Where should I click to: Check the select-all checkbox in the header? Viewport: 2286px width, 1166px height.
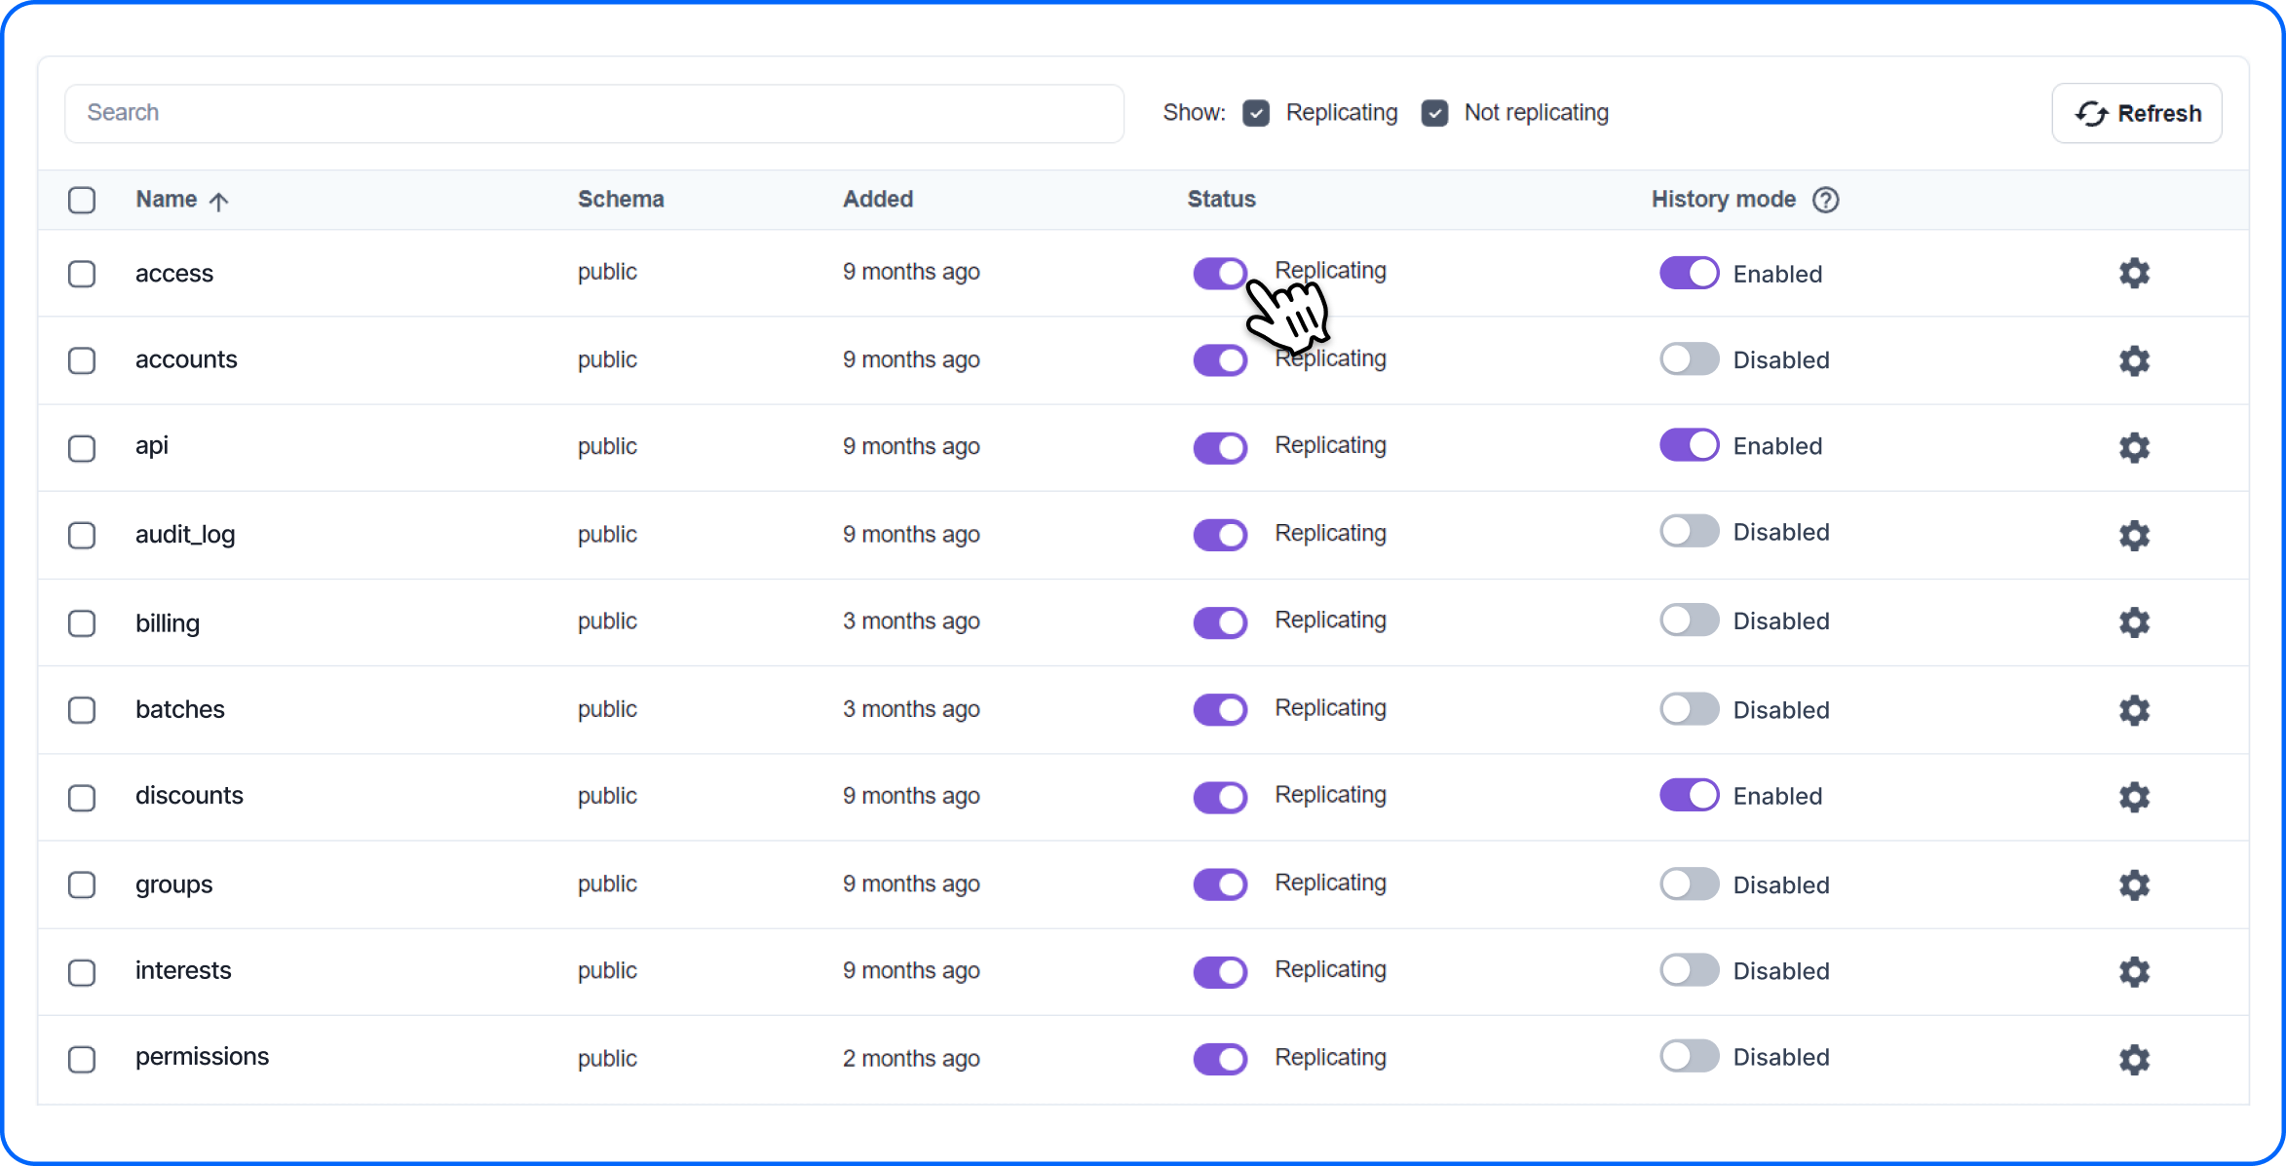tap(82, 200)
